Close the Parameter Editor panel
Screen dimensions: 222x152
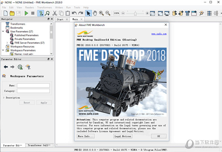click(52, 59)
